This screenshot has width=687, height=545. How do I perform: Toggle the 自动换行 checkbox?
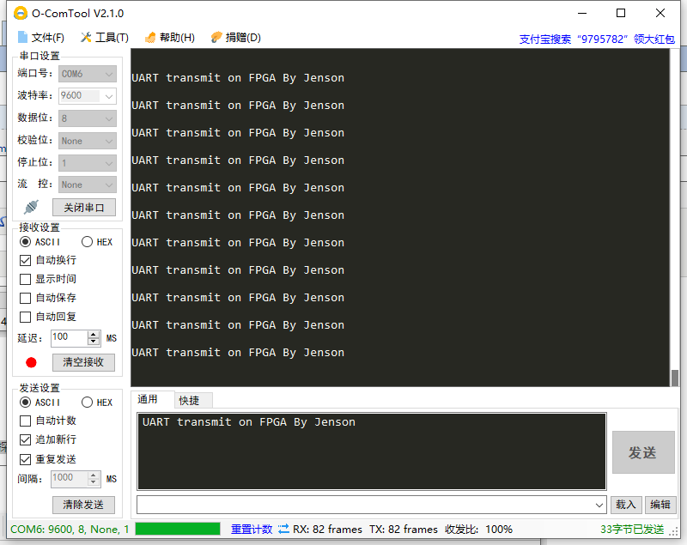(x=48, y=260)
